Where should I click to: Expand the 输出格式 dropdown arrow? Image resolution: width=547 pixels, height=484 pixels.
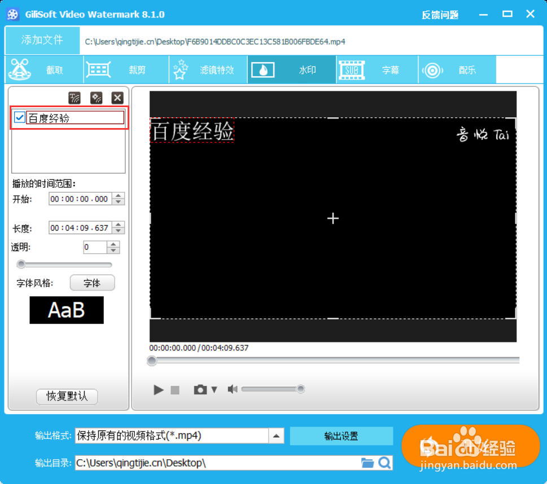pyautogui.click(x=276, y=436)
